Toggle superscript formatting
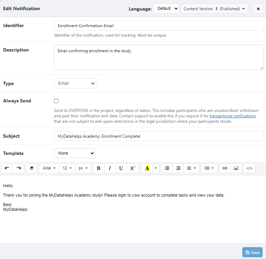The height and width of the screenshot is (259, 266). [132, 168]
